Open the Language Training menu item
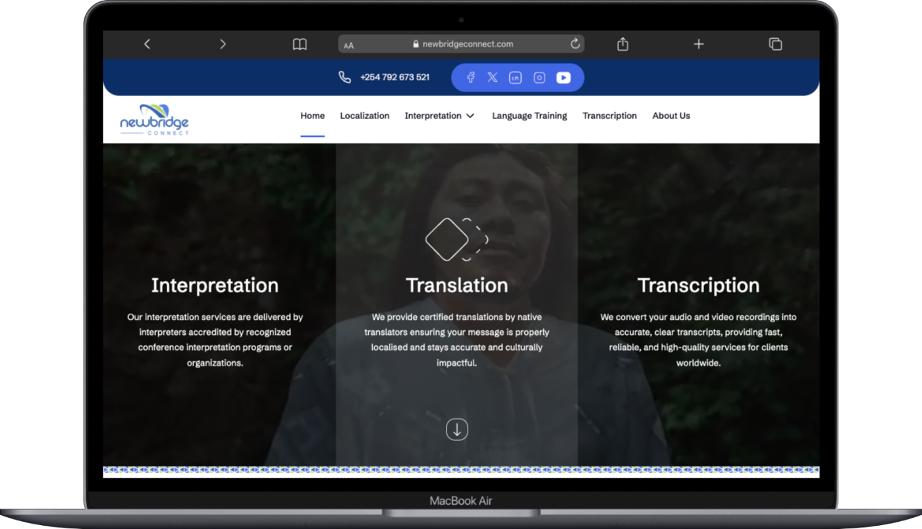Screen dimensions: 922x529 coord(529,116)
